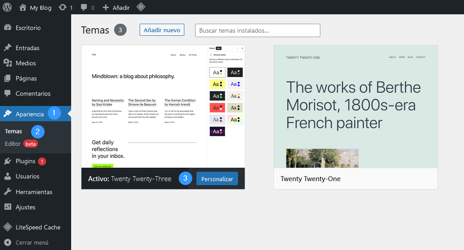
Task: Click the Plugins update badge showing 1
Action: pyautogui.click(x=42, y=161)
